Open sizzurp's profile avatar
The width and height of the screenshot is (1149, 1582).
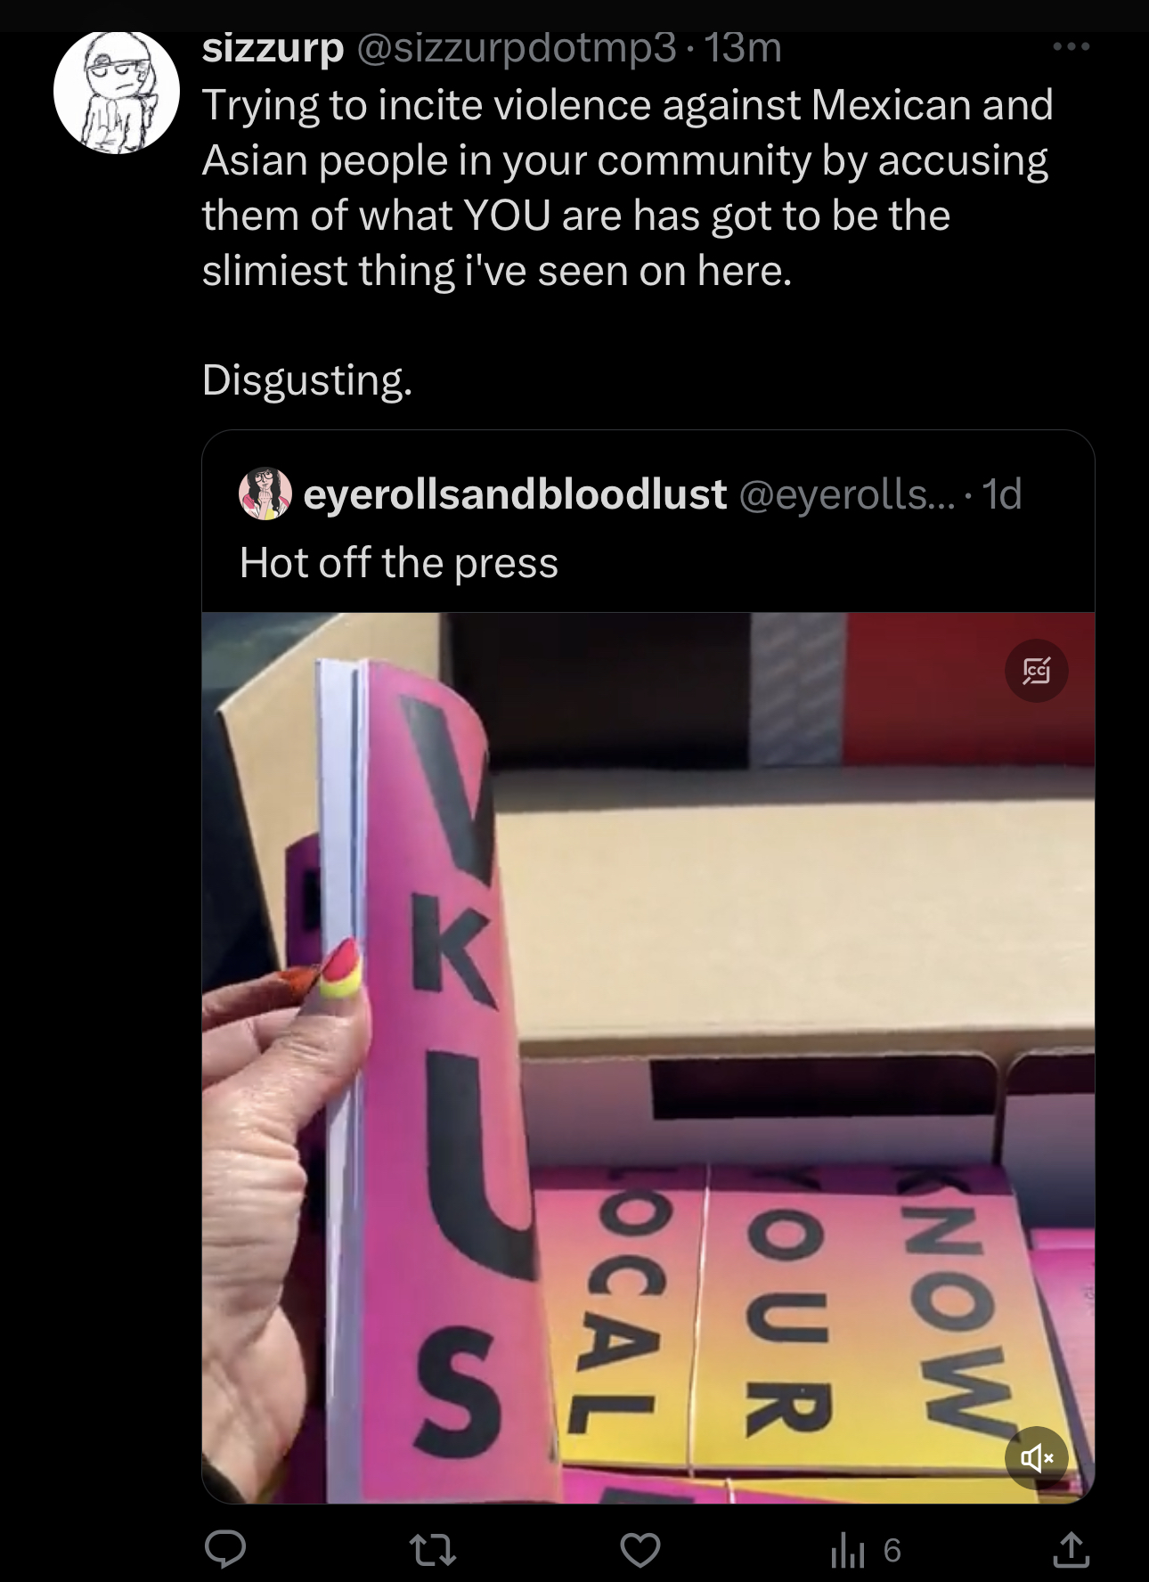(x=117, y=90)
